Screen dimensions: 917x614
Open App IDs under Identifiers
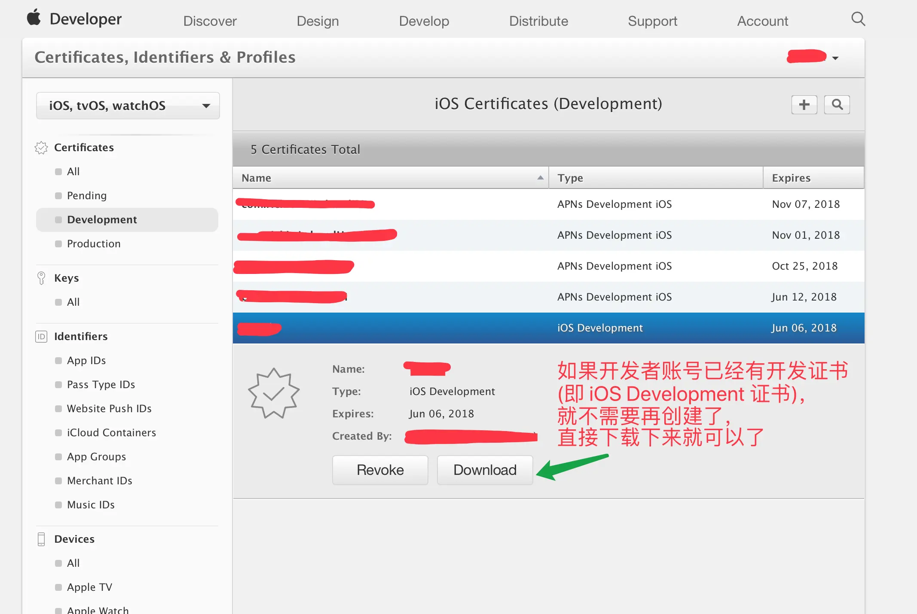(86, 361)
